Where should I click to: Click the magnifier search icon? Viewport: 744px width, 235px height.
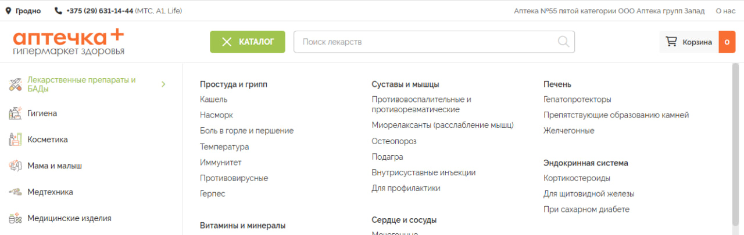point(563,42)
